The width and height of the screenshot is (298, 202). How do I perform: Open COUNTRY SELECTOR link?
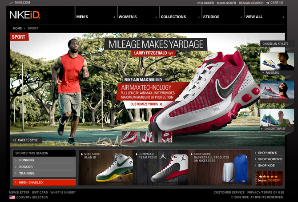coord(32,197)
